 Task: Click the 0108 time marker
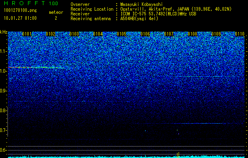(192, 34)
